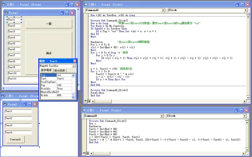Click the Form2 code window title icon
252x157 pixels.
(x=84, y=110)
